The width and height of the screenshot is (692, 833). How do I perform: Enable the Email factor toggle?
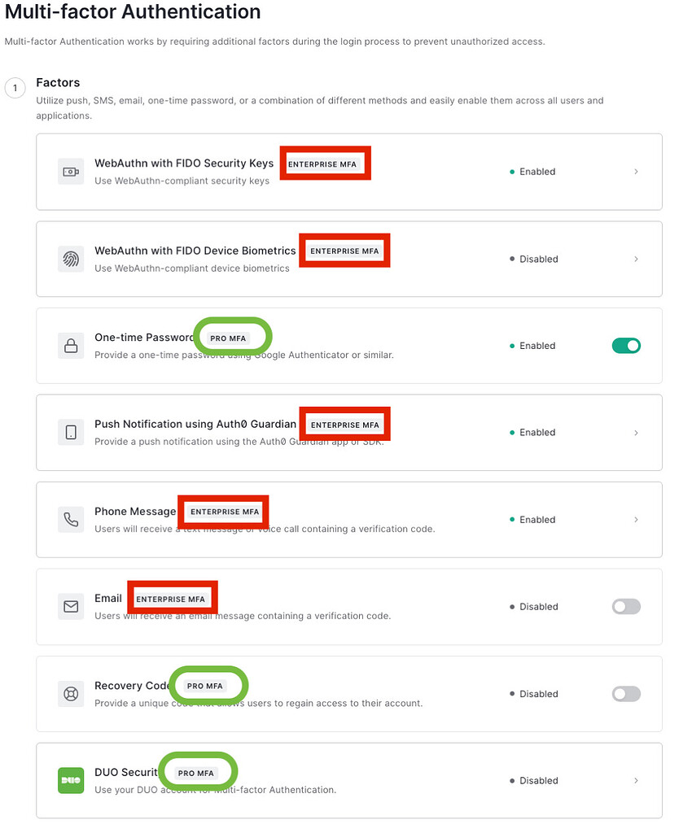point(626,606)
